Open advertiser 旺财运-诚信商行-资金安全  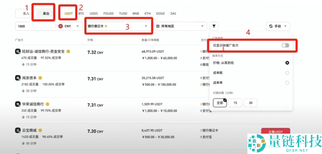pos(43,52)
